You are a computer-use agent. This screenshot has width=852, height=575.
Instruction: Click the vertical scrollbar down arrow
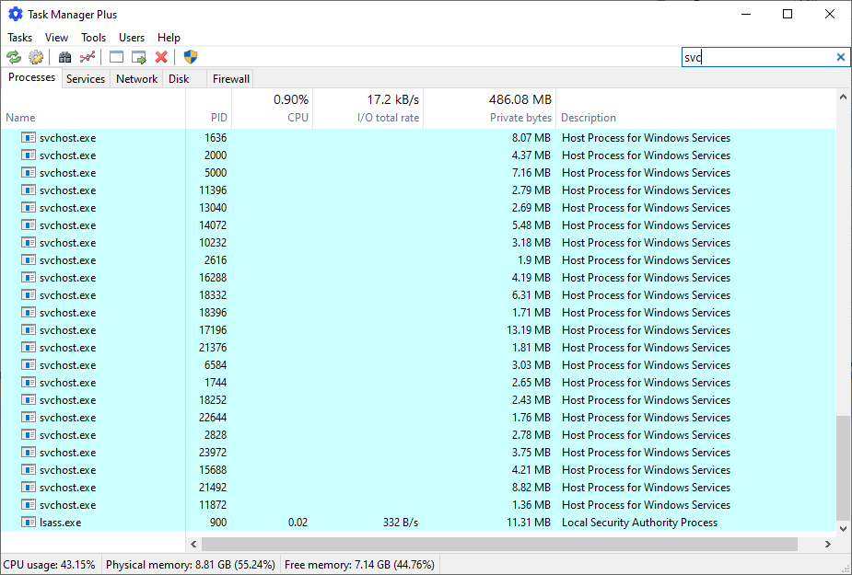843,528
